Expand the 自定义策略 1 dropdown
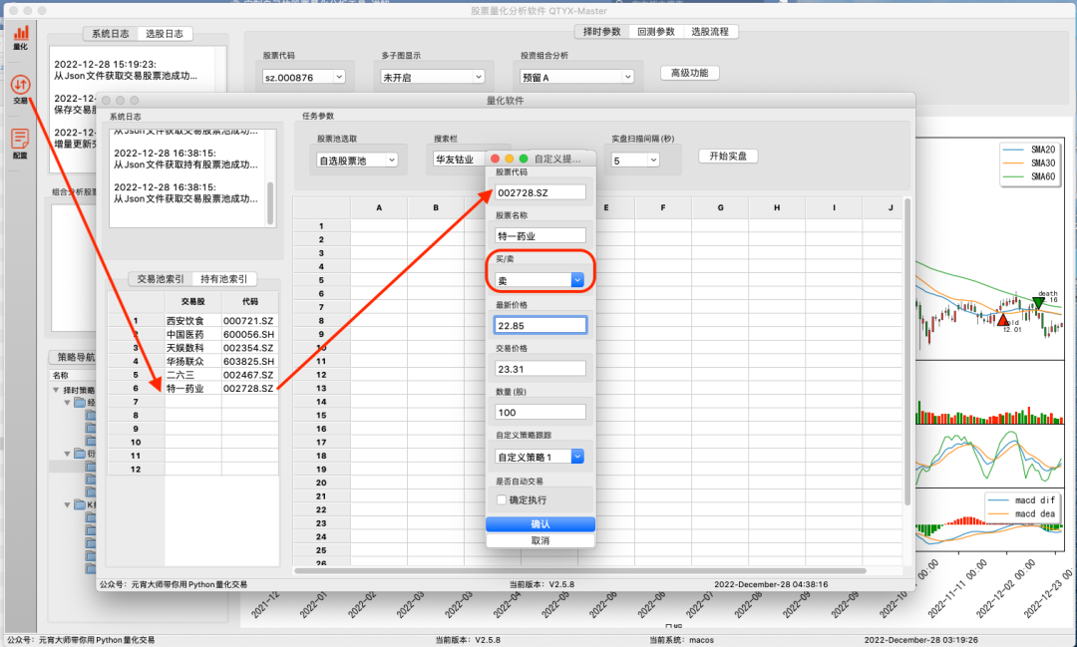Image resolution: width=1077 pixels, height=647 pixels. pos(539,457)
